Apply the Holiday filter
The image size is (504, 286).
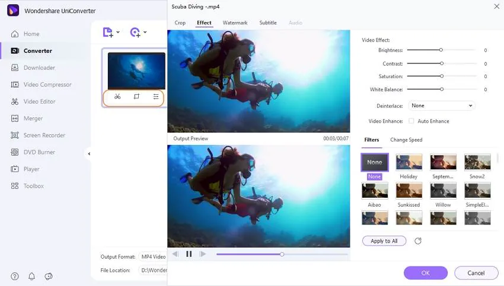point(409,162)
